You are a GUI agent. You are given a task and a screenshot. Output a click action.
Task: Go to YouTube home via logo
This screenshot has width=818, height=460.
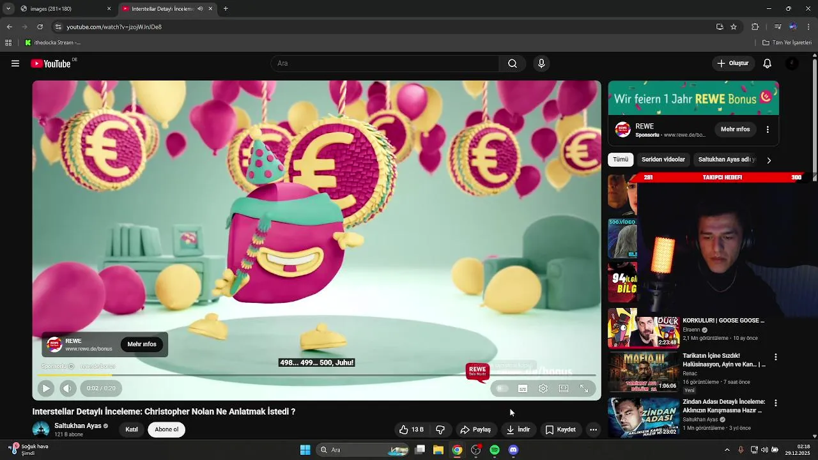tap(50, 63)
